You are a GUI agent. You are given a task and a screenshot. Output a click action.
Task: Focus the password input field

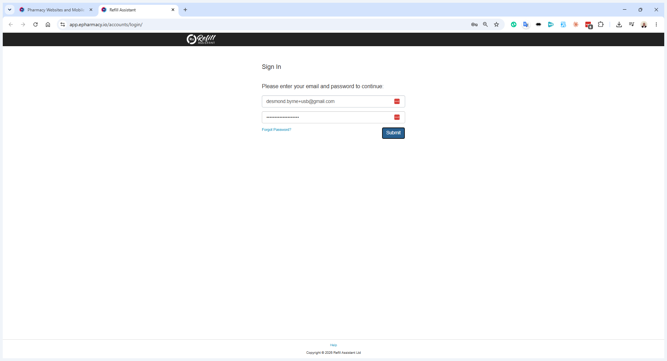pyautogui.click(x=333, y=117)
